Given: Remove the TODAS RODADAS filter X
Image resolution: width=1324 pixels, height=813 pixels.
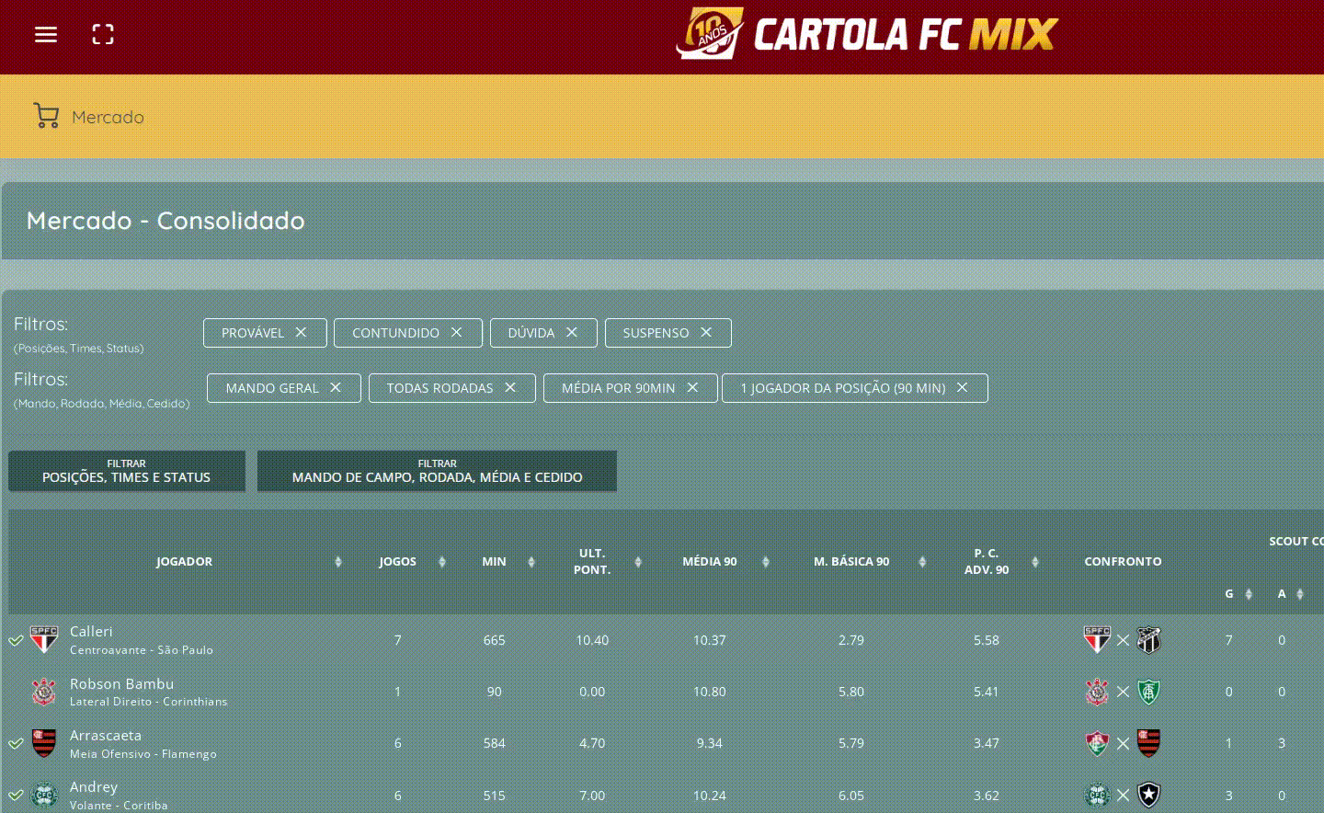Looking at the screenshot, I should coord(510,387).
